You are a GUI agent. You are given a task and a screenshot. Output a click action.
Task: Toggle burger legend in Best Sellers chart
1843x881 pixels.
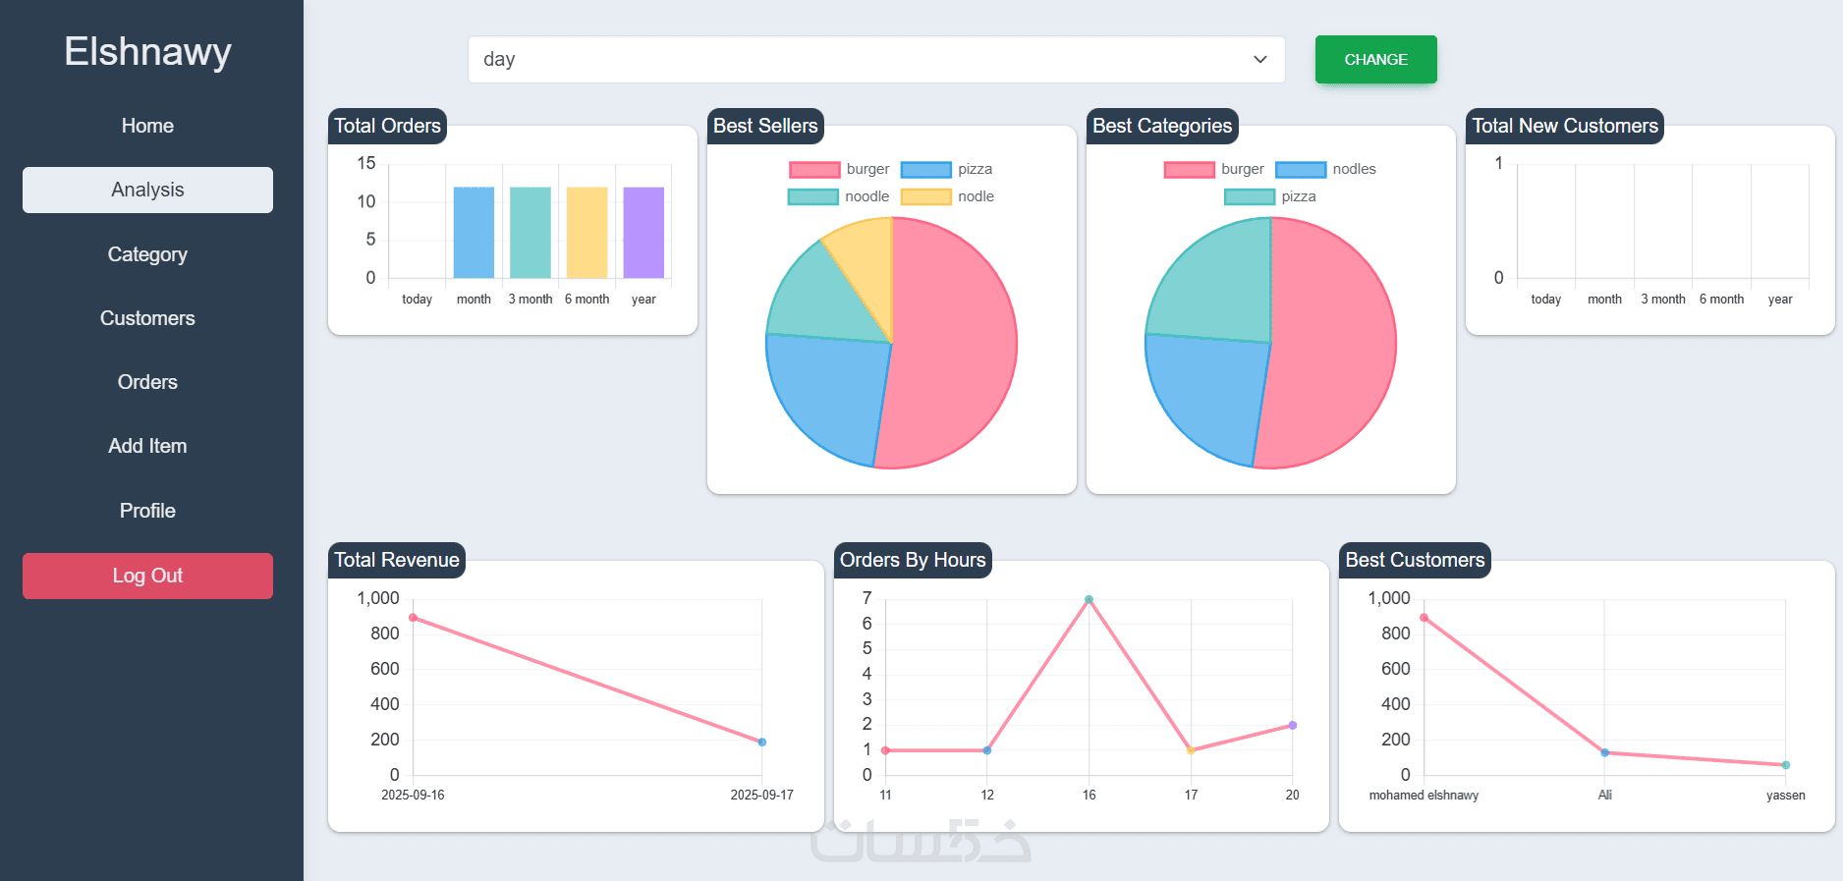839,169
